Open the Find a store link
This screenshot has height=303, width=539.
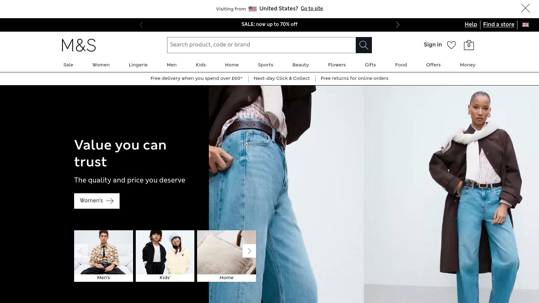coord(499,24)
